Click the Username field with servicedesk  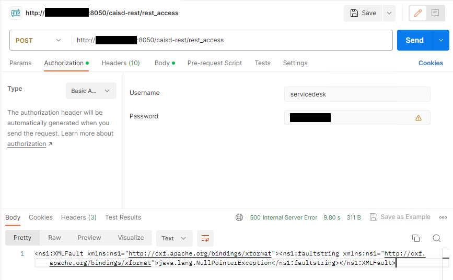357,94
